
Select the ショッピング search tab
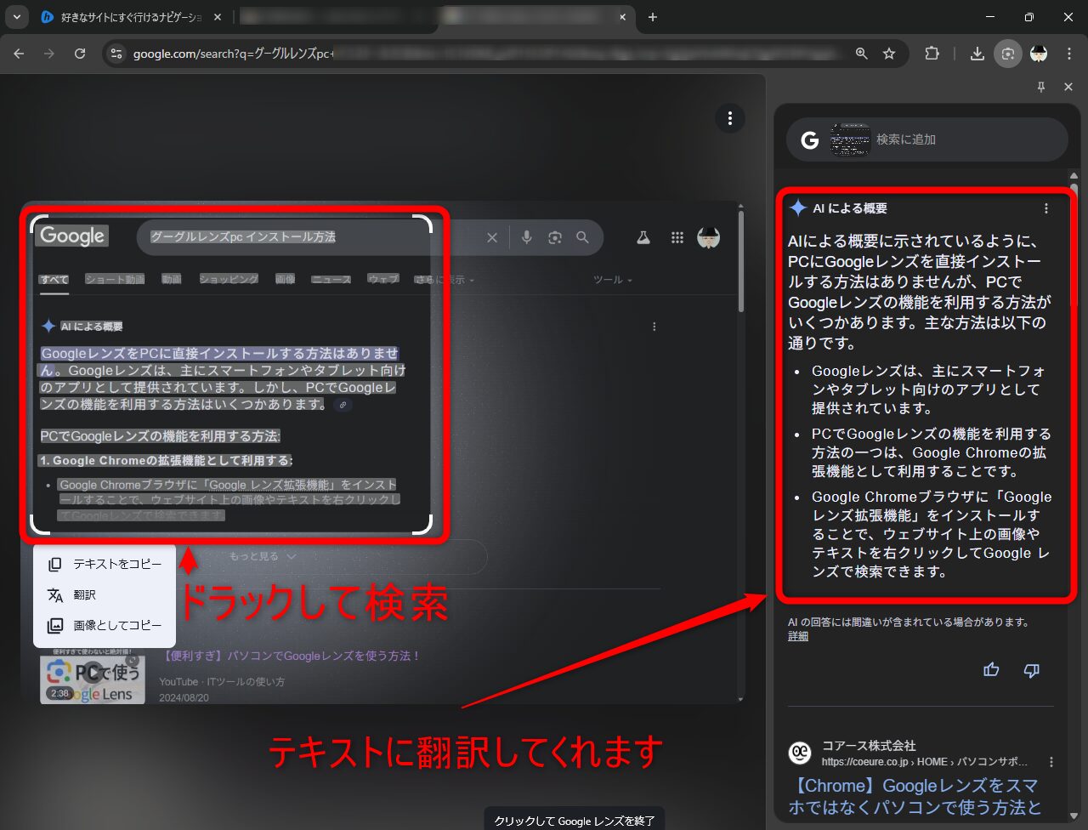tap(229, 279)
